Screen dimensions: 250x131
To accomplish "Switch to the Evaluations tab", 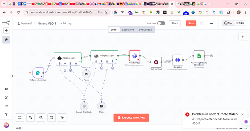I will point(145,30).
